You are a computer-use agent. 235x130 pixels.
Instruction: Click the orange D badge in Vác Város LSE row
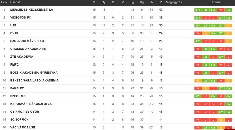(x=221, y=128)
